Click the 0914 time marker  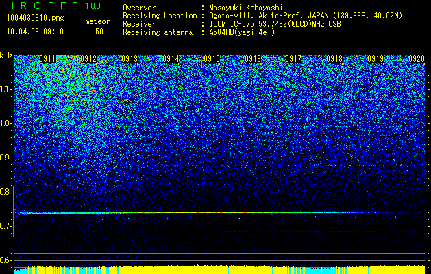point(171,59)
